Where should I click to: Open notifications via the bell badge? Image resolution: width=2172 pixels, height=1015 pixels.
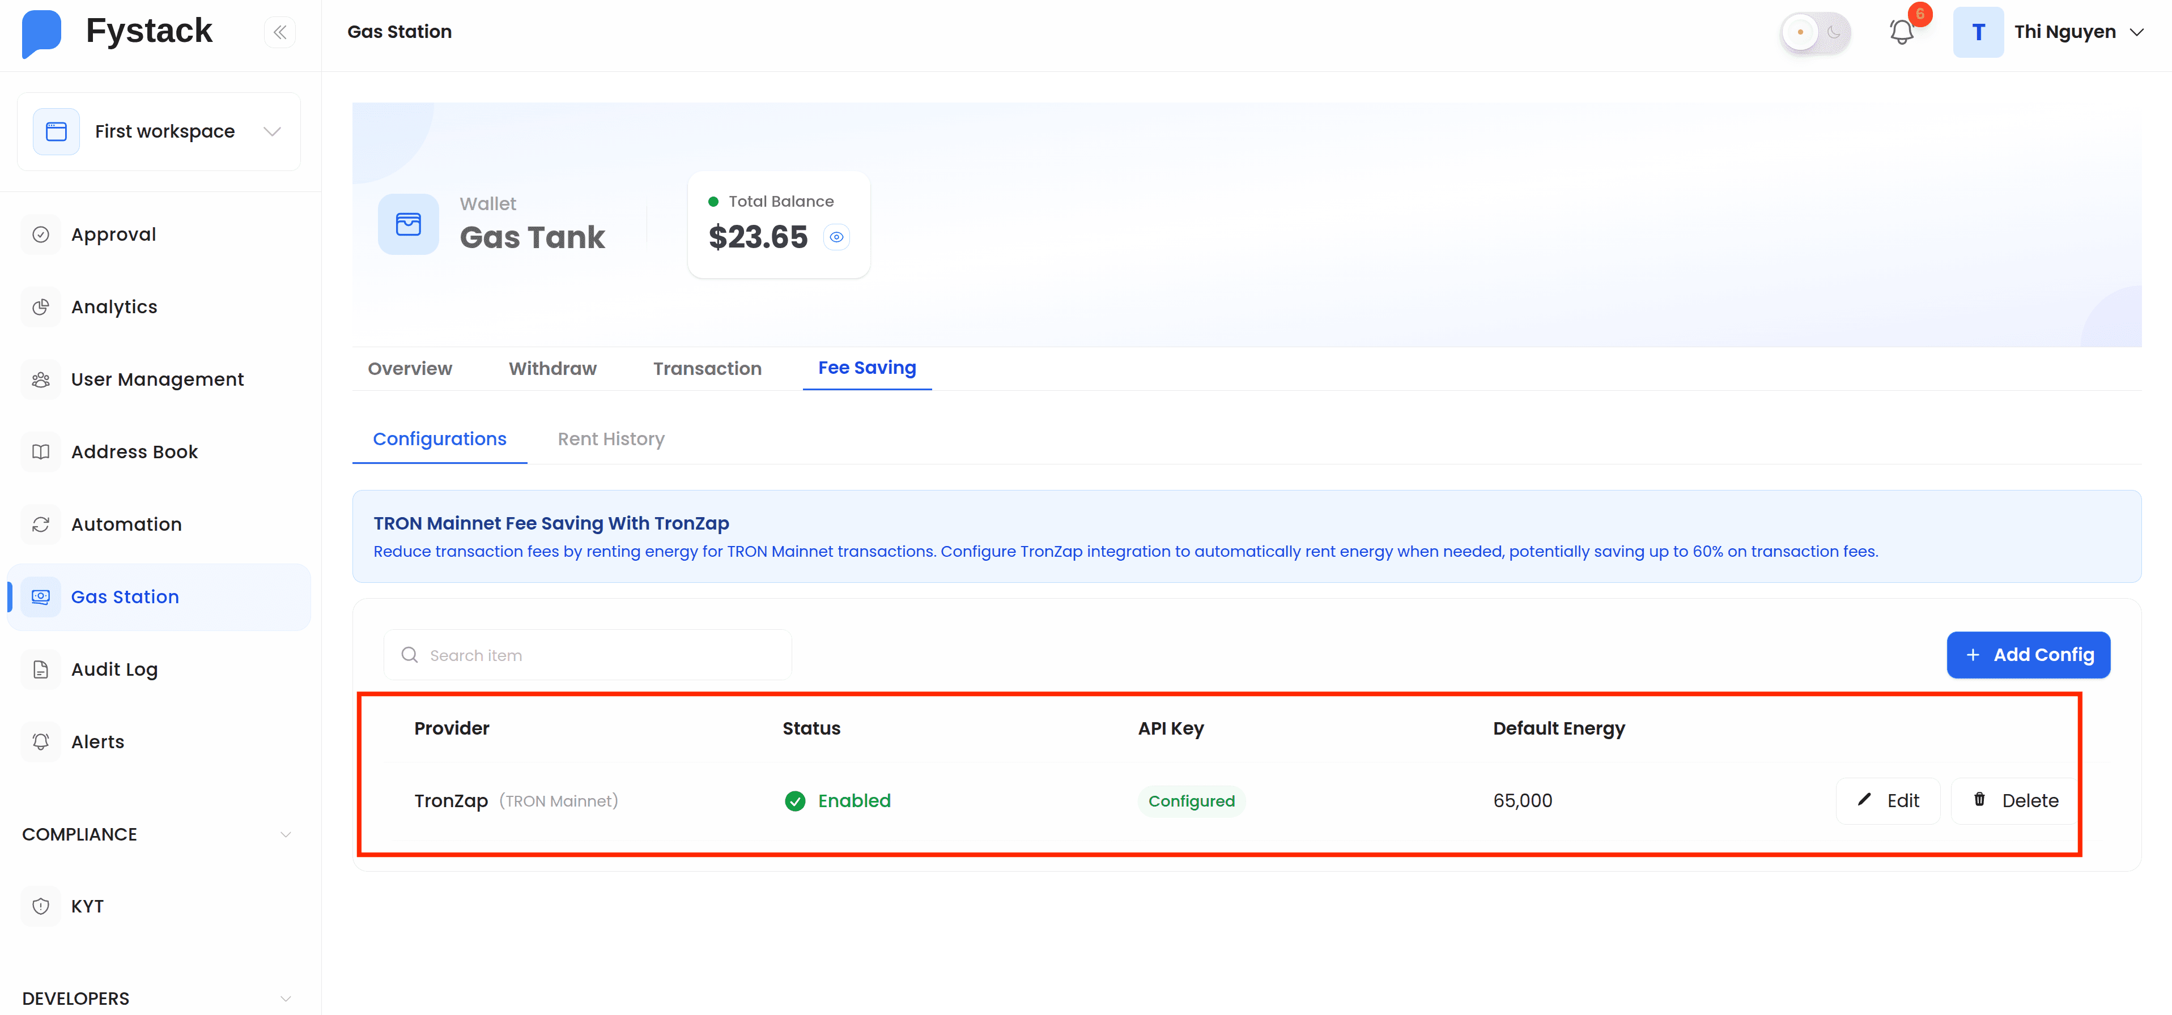(1901, 31)
